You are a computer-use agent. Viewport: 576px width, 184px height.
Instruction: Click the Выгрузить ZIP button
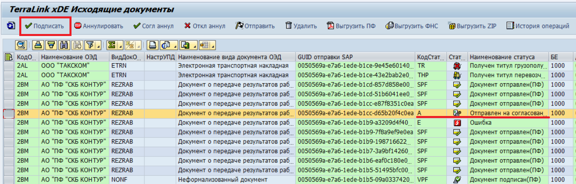point(472,26)
